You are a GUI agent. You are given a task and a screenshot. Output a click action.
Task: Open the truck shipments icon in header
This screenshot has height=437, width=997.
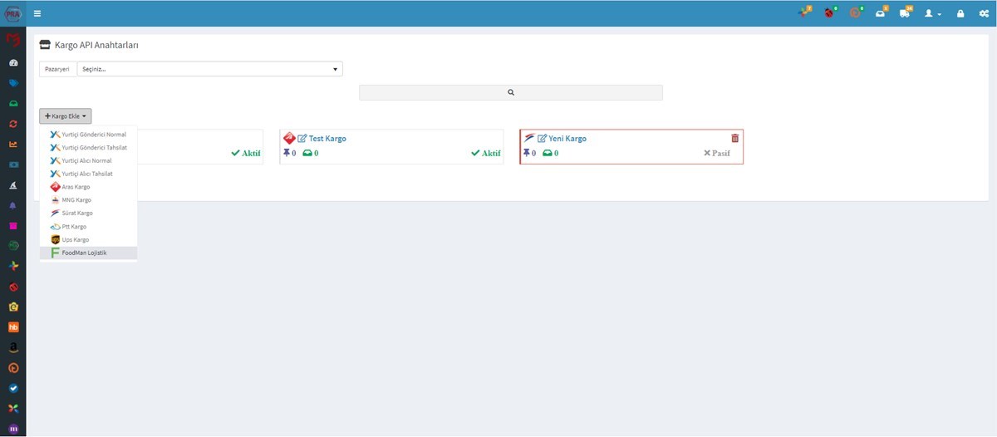click(906, 13)
